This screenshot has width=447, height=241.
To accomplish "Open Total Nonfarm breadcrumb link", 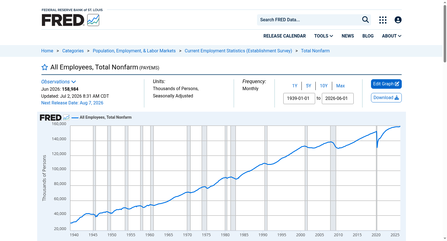I will point(315,51).
